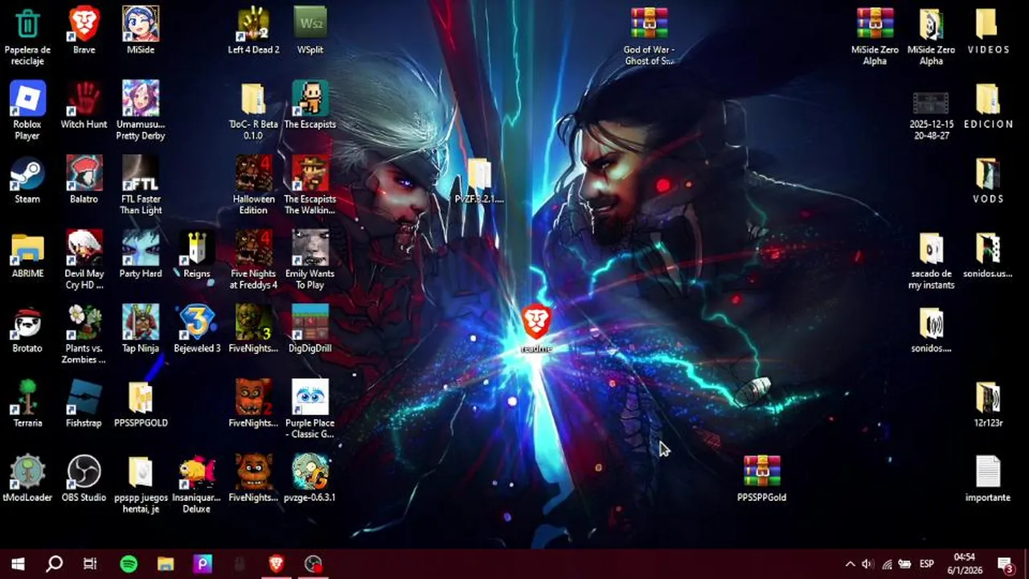Select the MiSide Zero Alpha WinRAR archive

[875, 36]
